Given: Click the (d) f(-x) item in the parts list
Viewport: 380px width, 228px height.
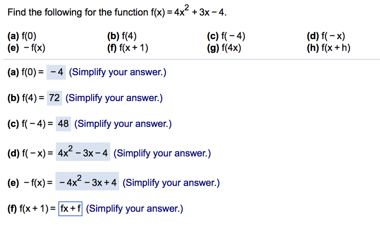Looking at the screenshot, I should (326, 36).
